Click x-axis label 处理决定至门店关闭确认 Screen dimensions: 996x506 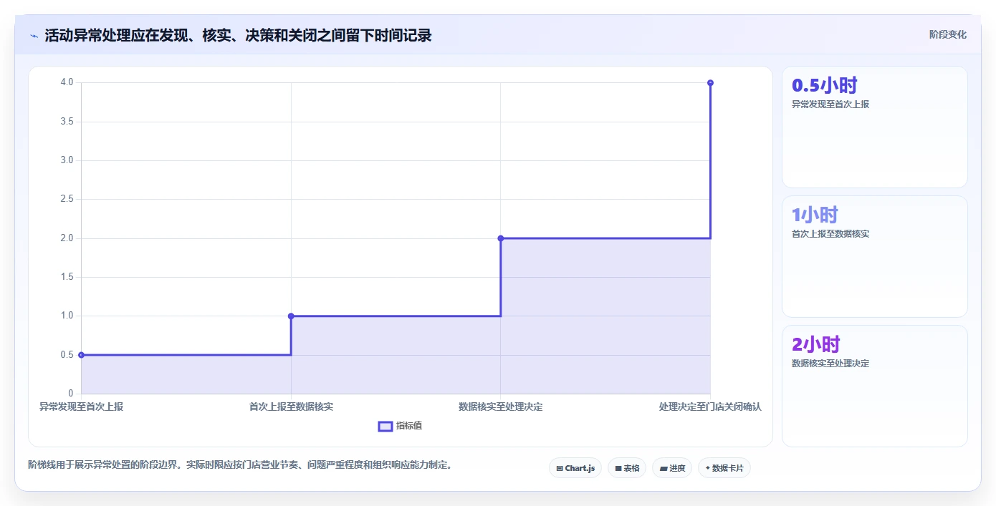[x=710, y=407]
